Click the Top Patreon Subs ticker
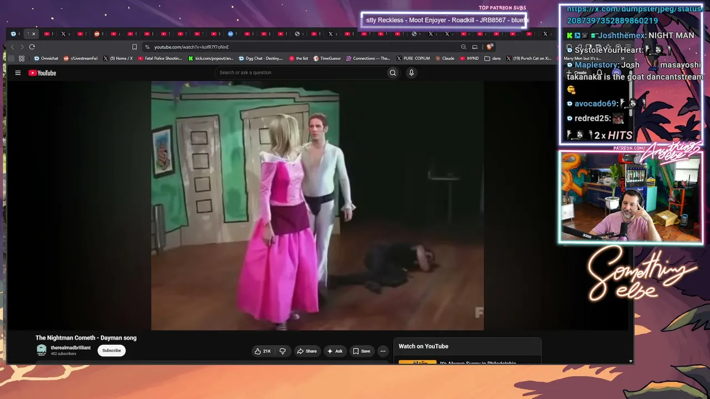 tap(444, 20)
